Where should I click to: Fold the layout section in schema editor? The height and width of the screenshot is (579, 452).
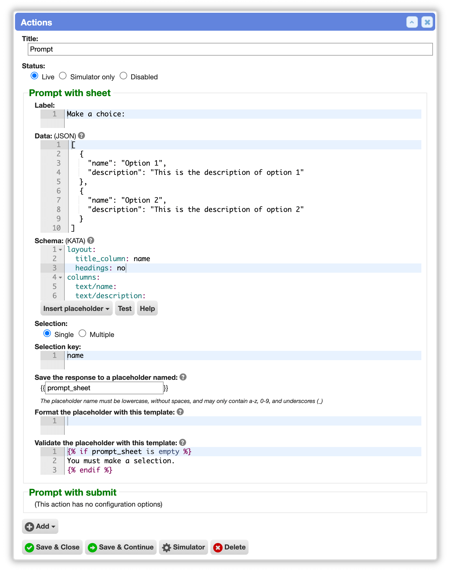tap(60, 250)
